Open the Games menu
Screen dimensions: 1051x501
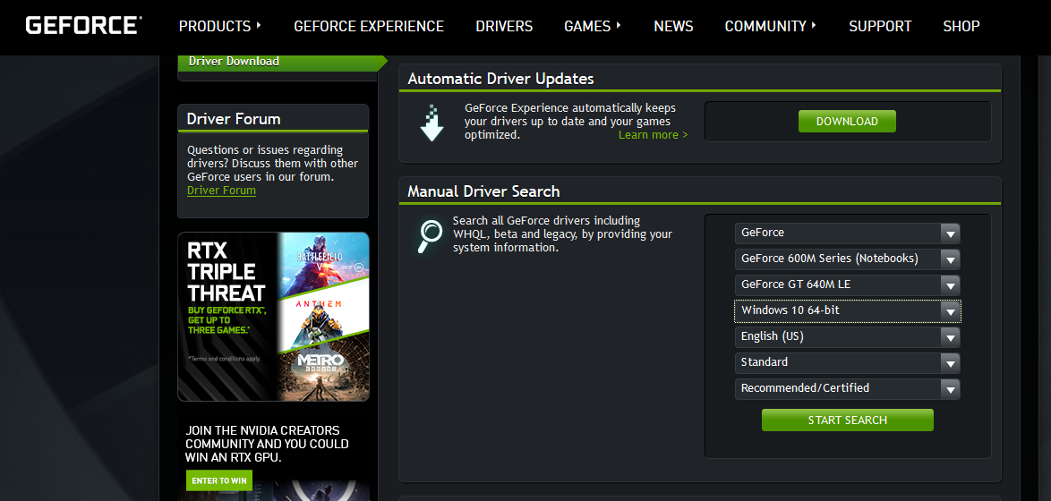coord(593,26)
